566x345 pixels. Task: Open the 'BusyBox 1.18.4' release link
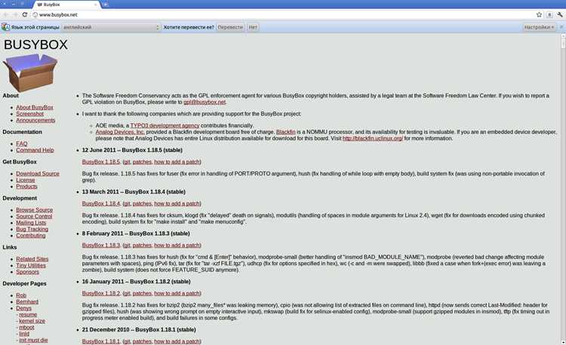(x=100, y=204)
